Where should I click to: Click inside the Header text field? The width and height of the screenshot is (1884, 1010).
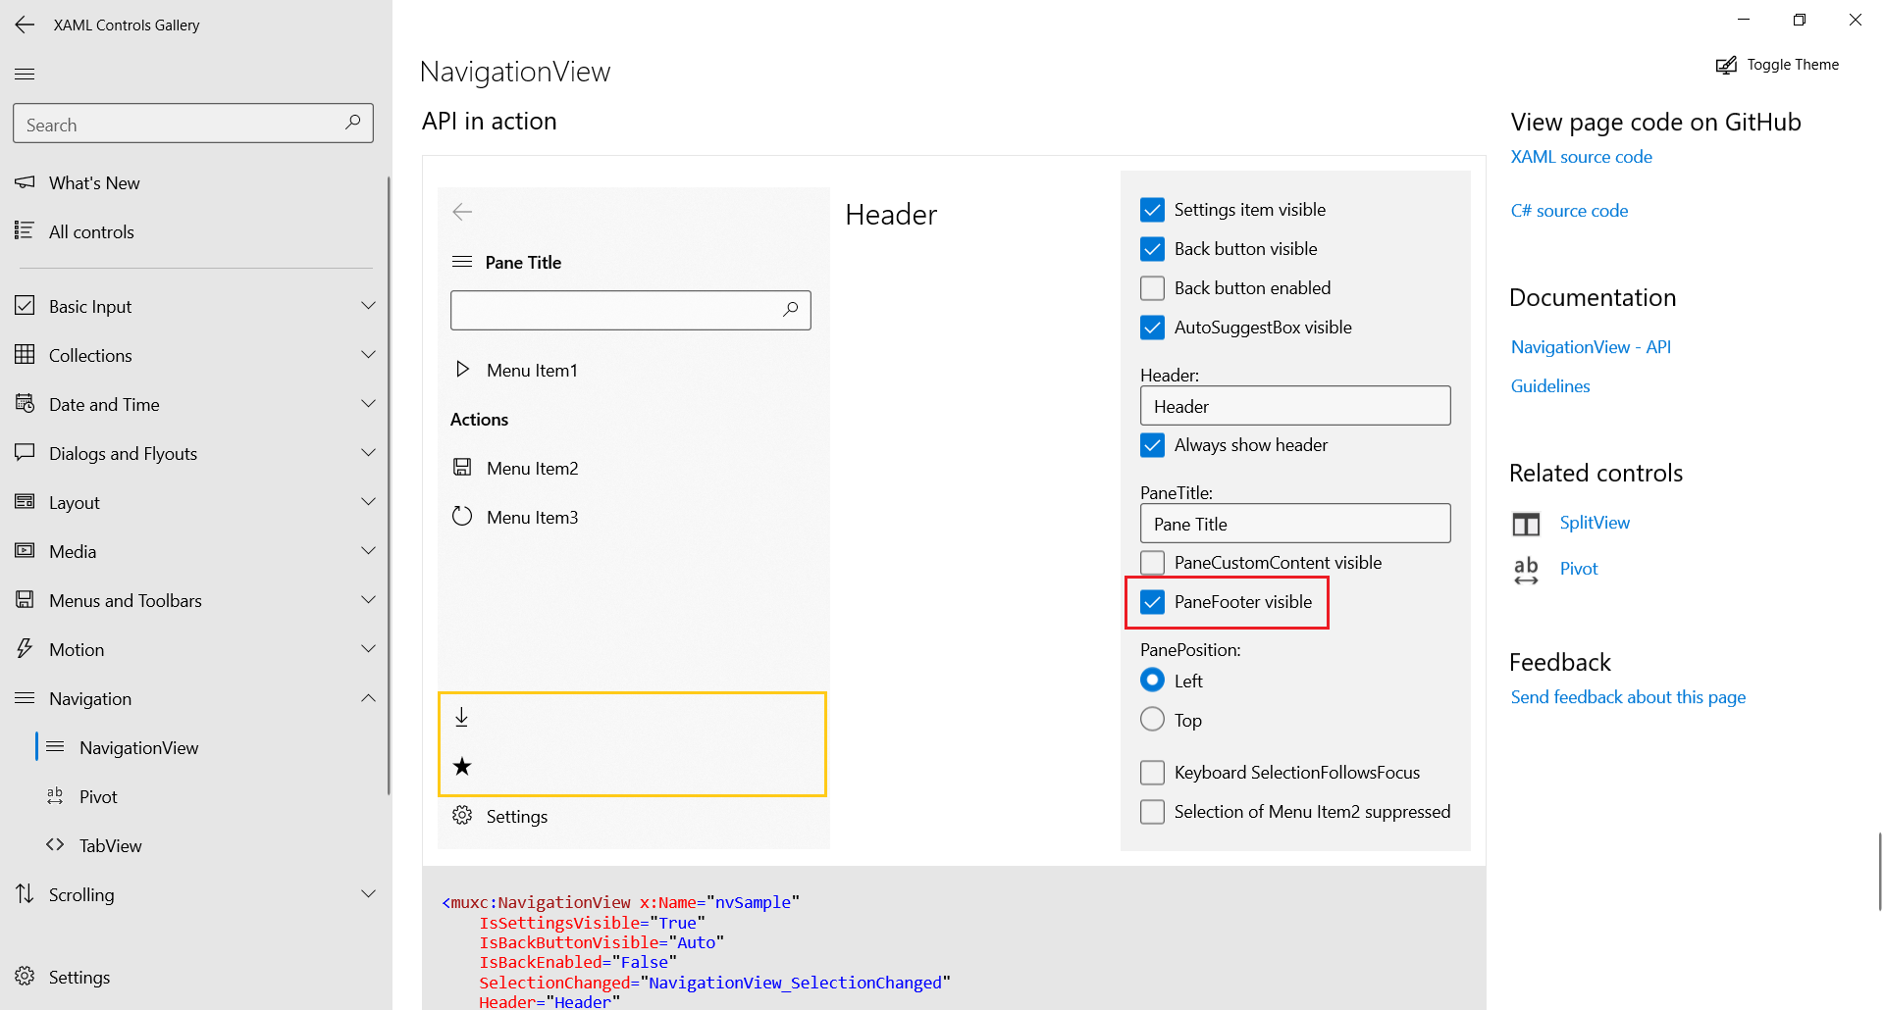1294,405
